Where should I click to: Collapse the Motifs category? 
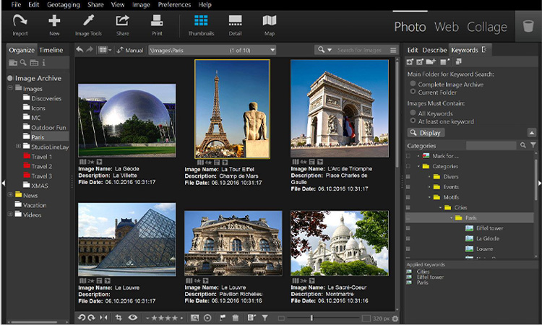(x=429, y=197)
